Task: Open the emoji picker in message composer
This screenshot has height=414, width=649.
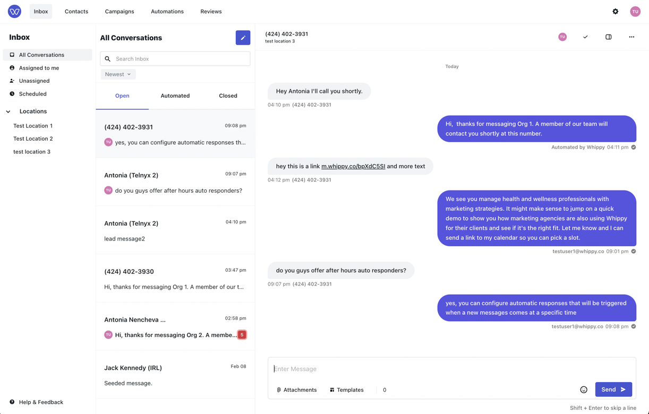Action: point(584,389)
